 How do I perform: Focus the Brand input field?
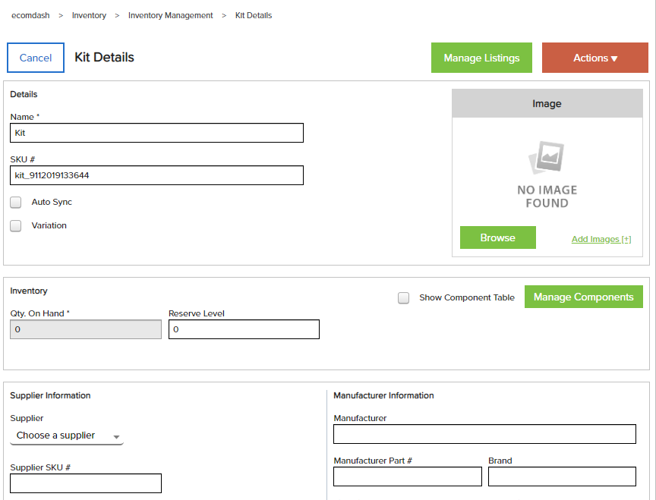point(562,476)
